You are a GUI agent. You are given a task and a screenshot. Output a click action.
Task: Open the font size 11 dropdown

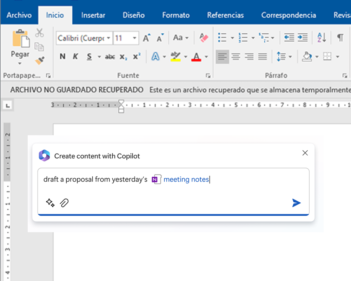[134, 38]
